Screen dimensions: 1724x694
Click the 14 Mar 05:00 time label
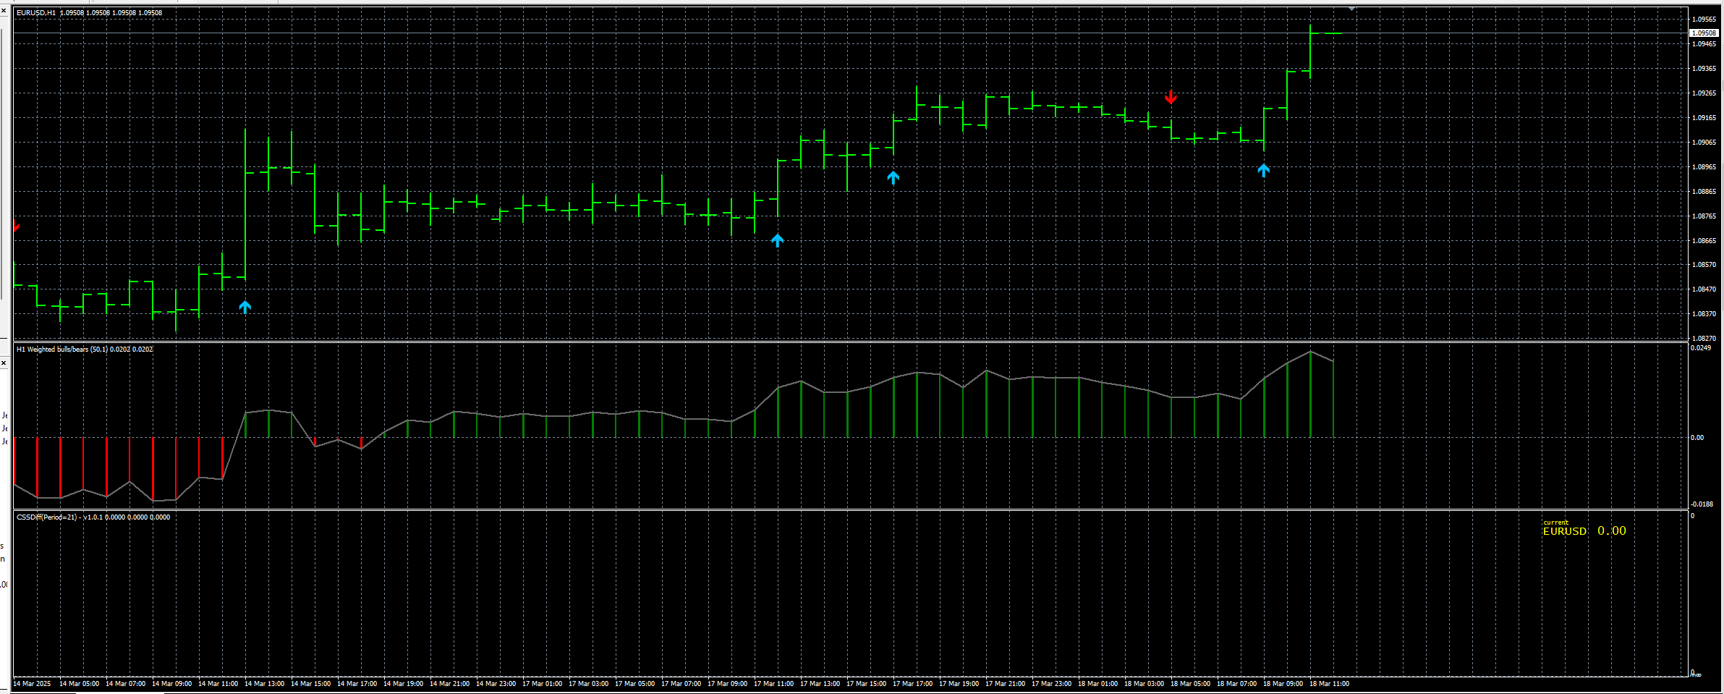coord(79,684)
